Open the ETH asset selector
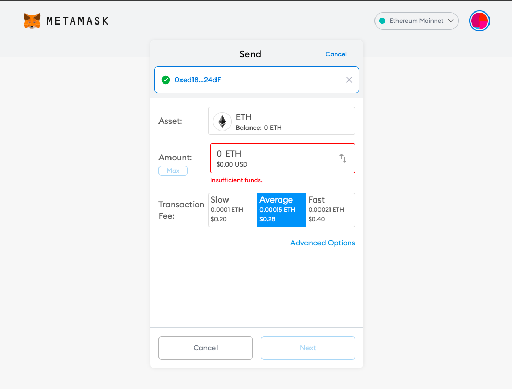 (281, 121)
